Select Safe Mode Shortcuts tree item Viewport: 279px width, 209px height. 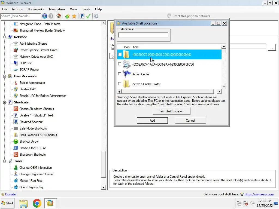33,128
